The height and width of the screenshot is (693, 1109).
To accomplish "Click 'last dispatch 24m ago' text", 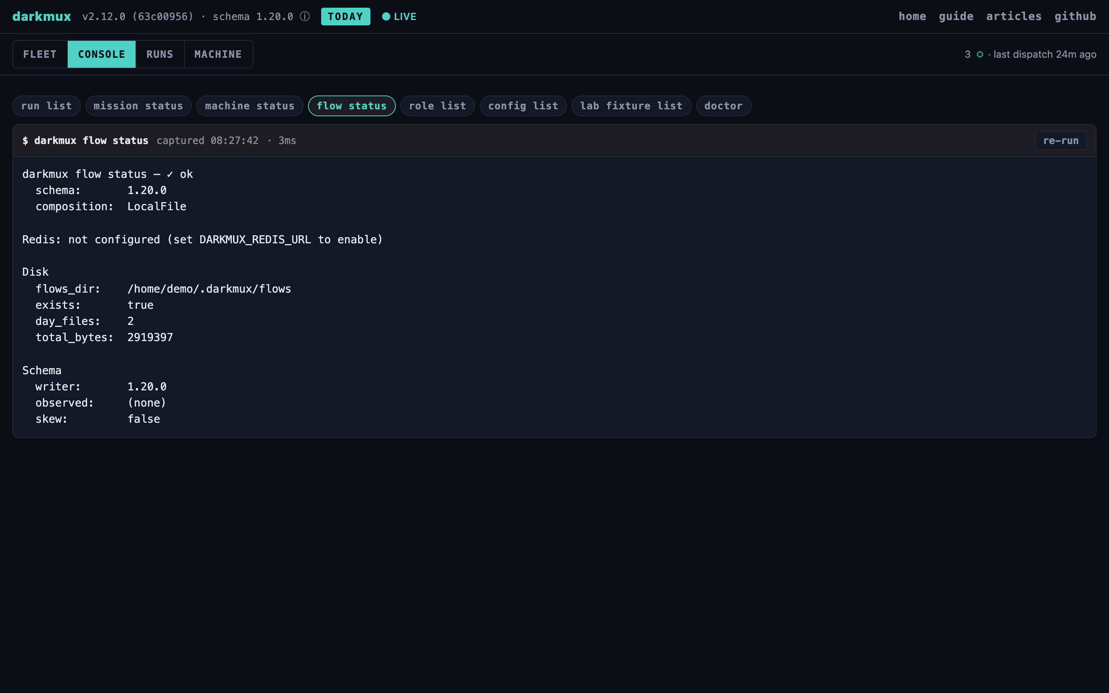I will pos(1045,55).
